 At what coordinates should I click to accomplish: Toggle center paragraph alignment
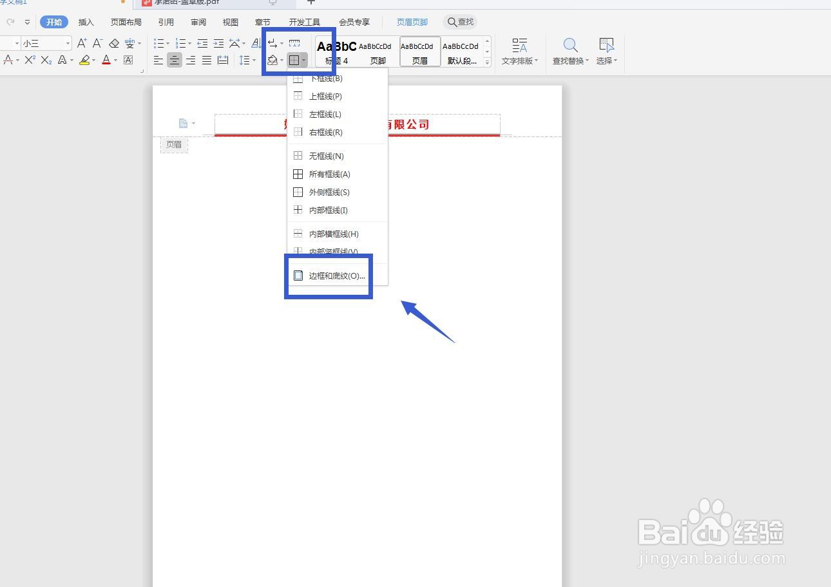(175, 60)
